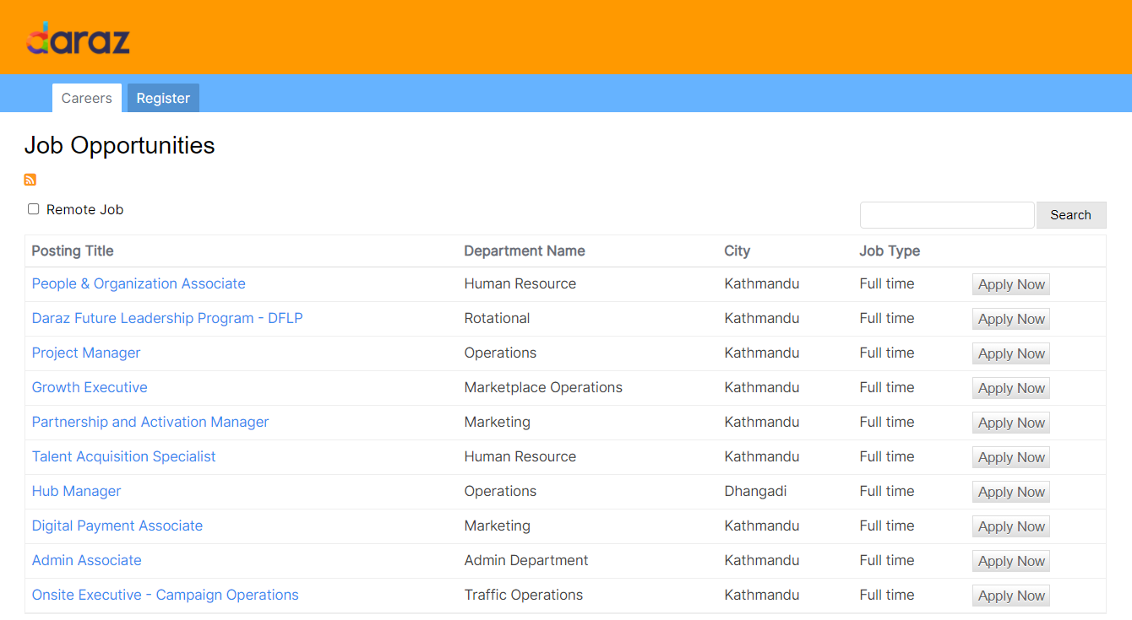
Task: Click the Posting Title column header
Action: coord(73,251)
